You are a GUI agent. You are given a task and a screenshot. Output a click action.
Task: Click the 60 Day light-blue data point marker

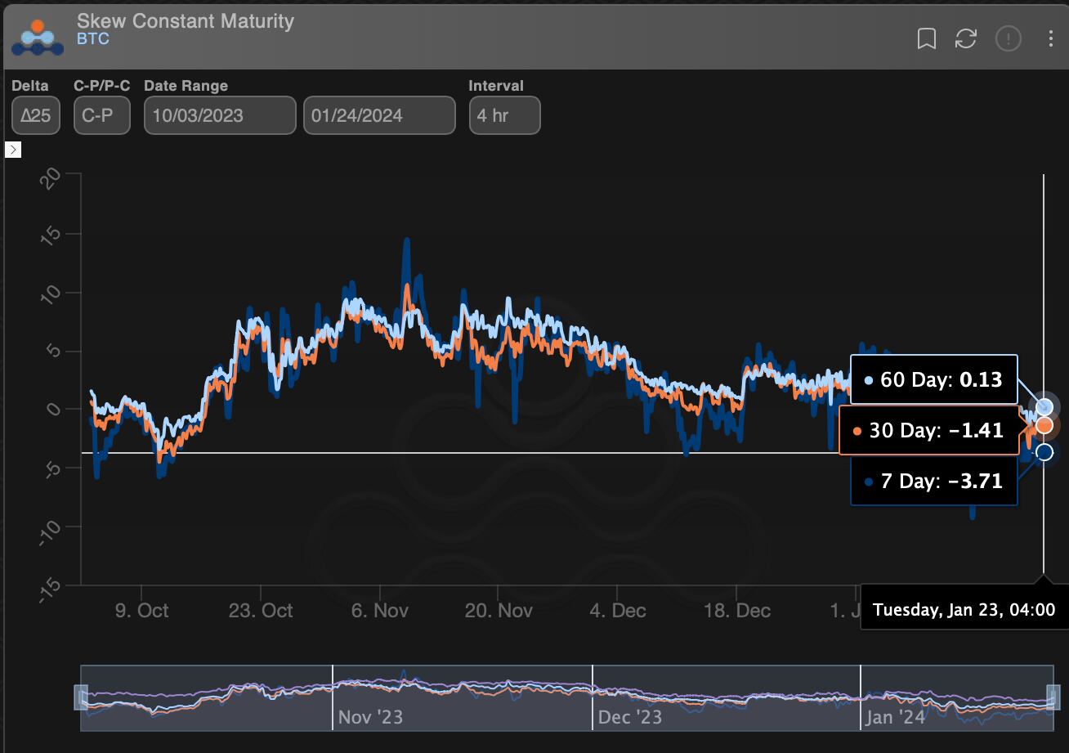pyautogui.click(x=1044, y=406)
